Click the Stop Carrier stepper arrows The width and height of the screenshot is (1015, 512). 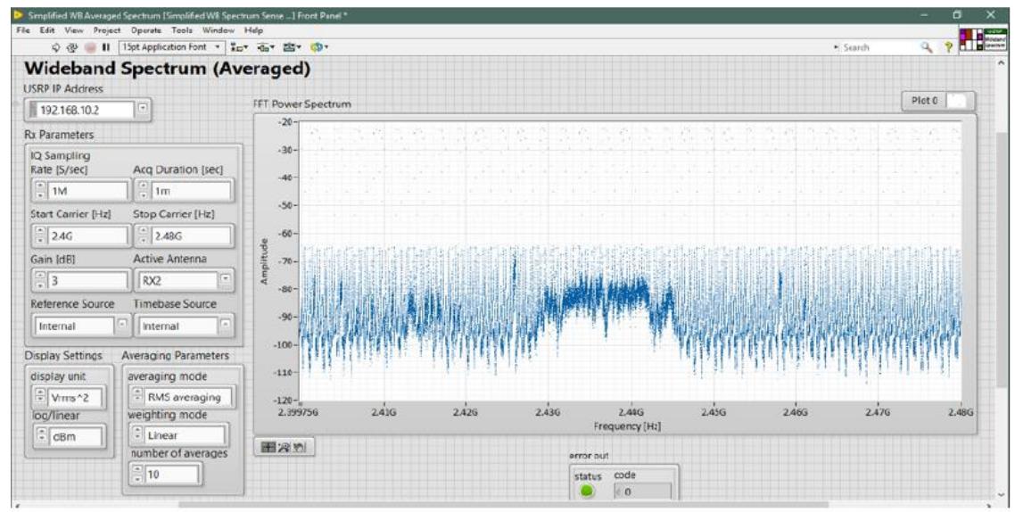[x=143, y=235]
